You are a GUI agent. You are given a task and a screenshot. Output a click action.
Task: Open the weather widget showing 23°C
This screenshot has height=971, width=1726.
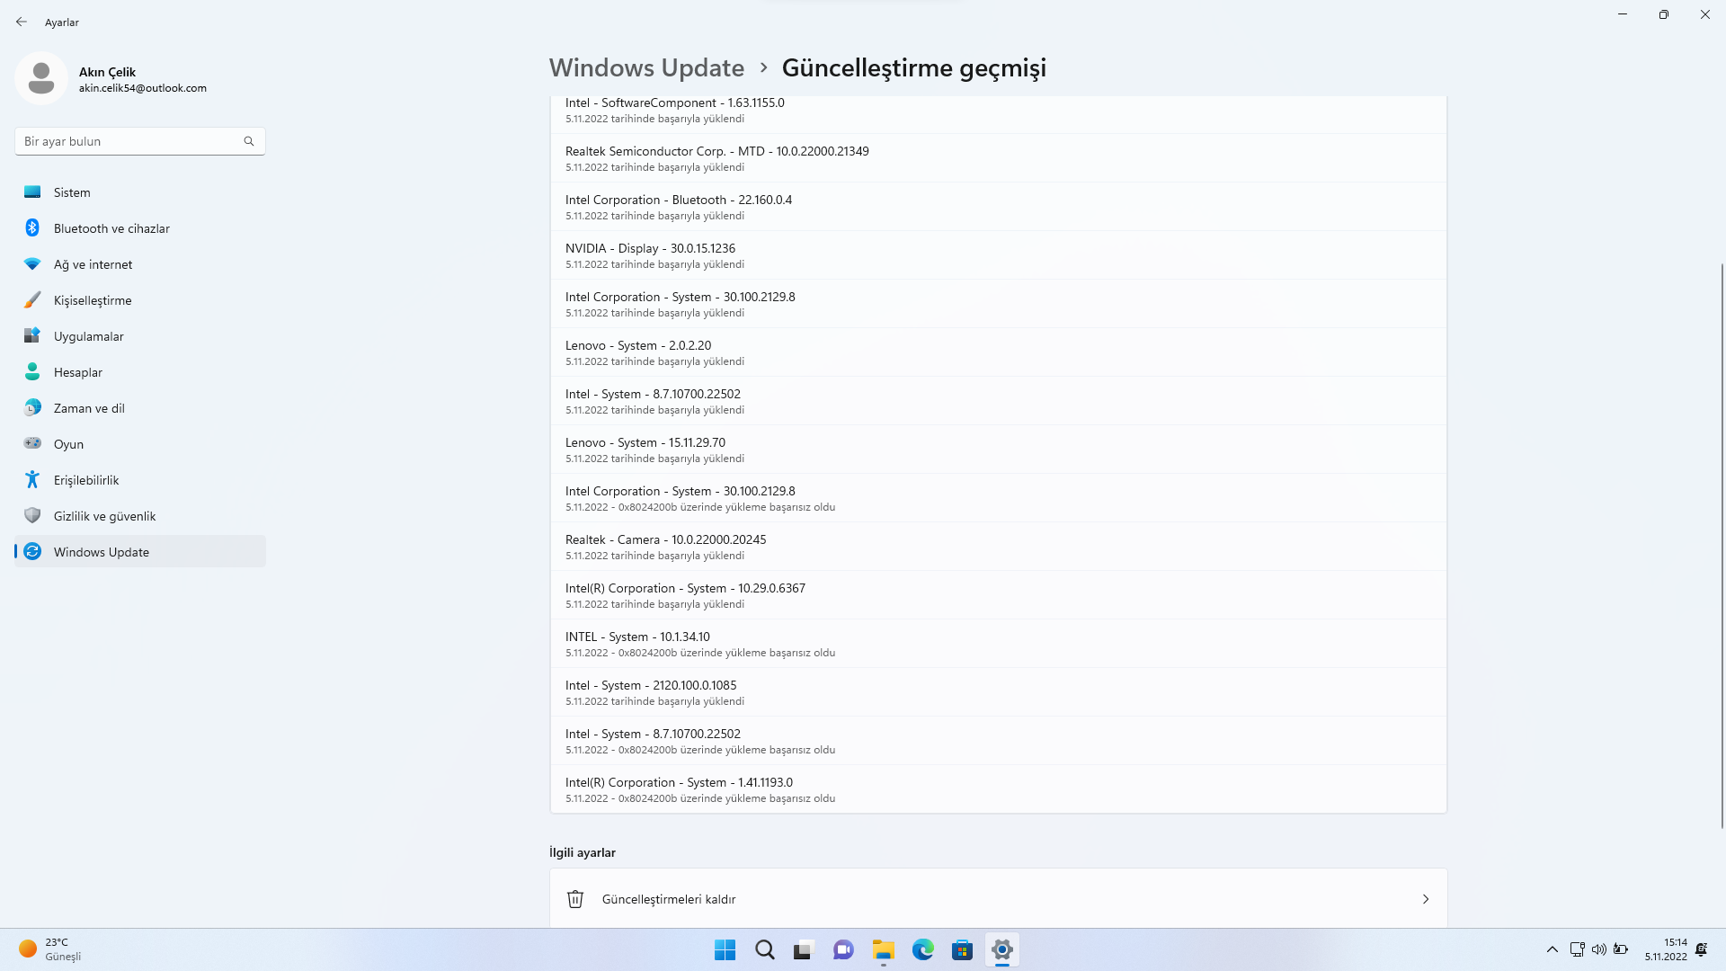(50, 949)
